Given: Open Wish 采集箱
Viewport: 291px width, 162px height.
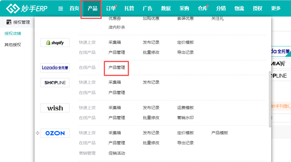Looking at the screenshot, I should point(115,108).
